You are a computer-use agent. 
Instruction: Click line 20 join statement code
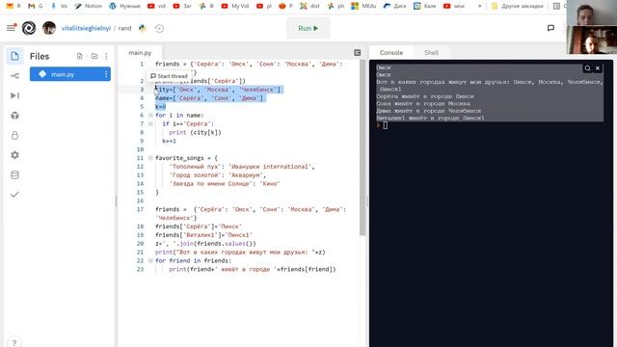click(205, 244)
